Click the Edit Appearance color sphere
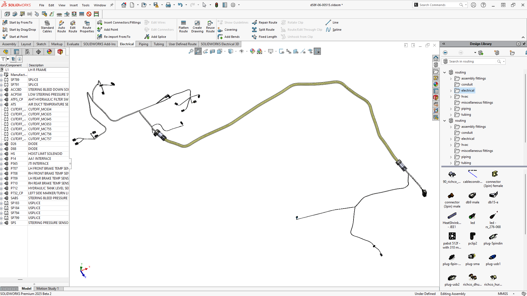 coord(252,51)
